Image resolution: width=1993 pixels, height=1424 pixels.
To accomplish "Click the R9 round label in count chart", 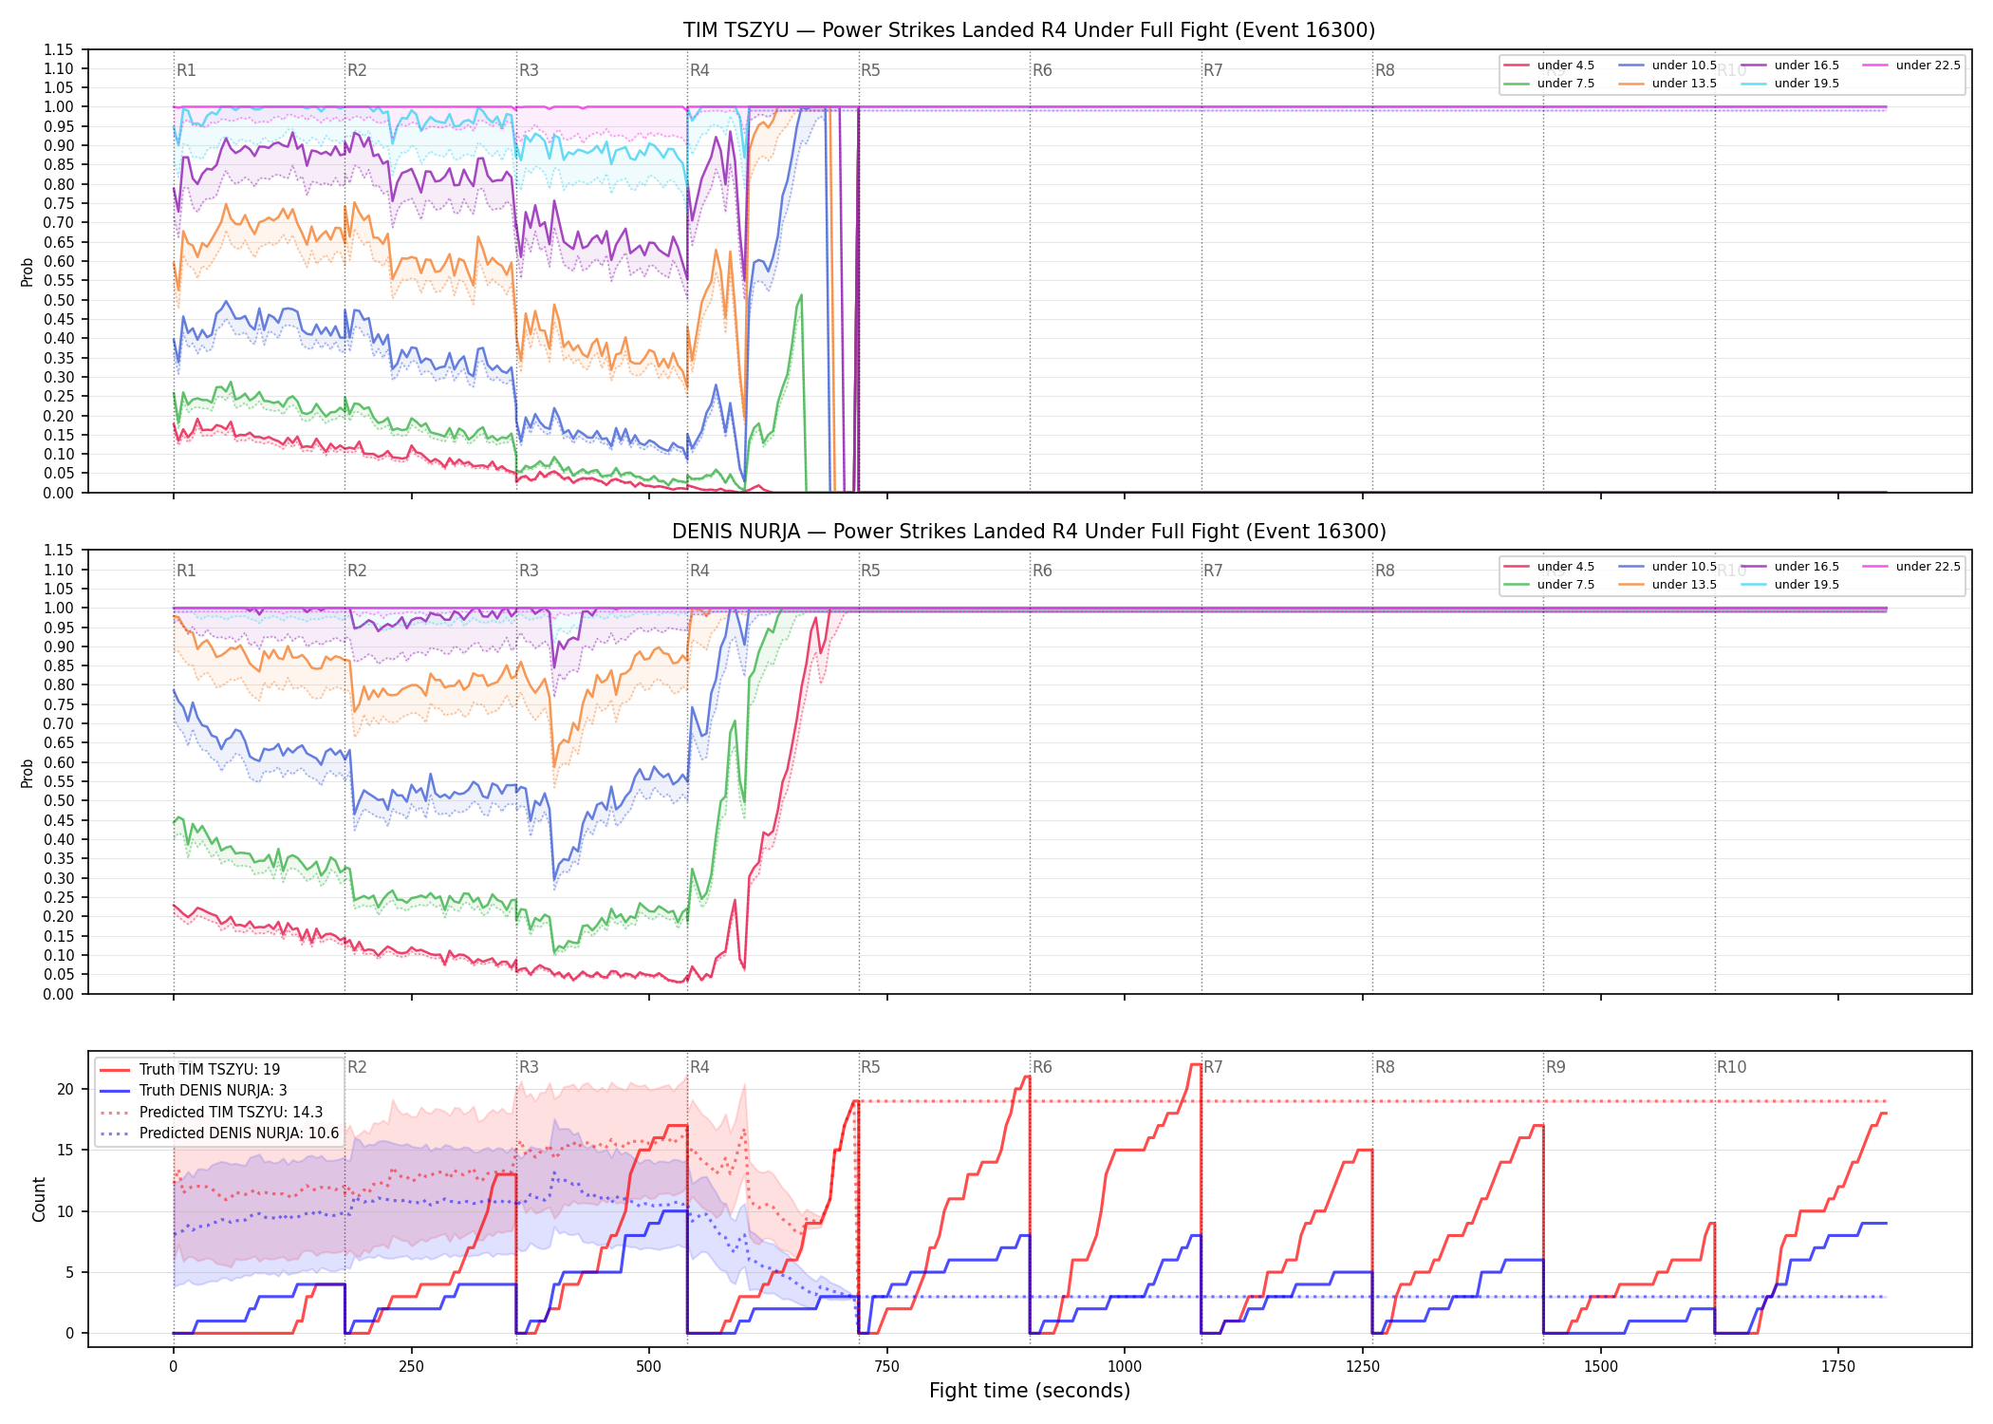I will click(1555, 1067).
